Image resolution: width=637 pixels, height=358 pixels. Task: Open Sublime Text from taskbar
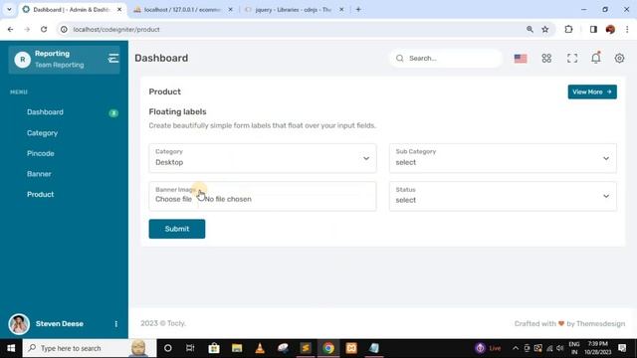pyautogui.click(x=306, y=348)
